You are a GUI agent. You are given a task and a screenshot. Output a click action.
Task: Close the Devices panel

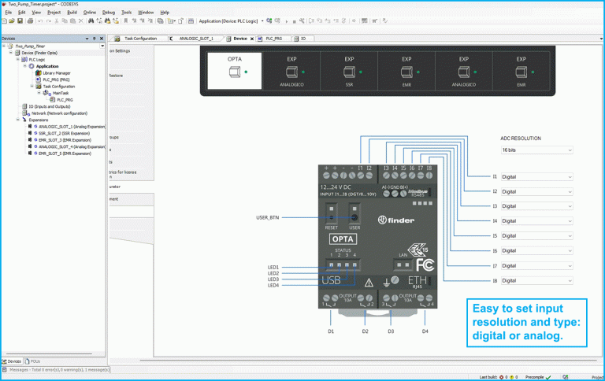(102, 39)
